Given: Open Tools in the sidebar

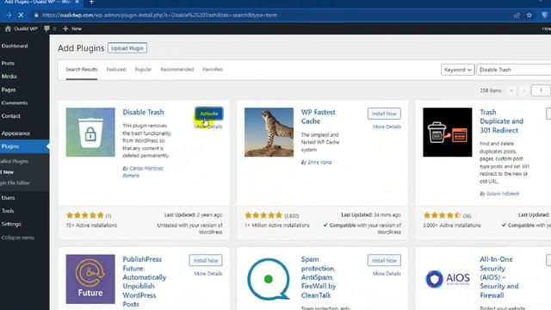Looking at the screenshot, I should [8, 211].
